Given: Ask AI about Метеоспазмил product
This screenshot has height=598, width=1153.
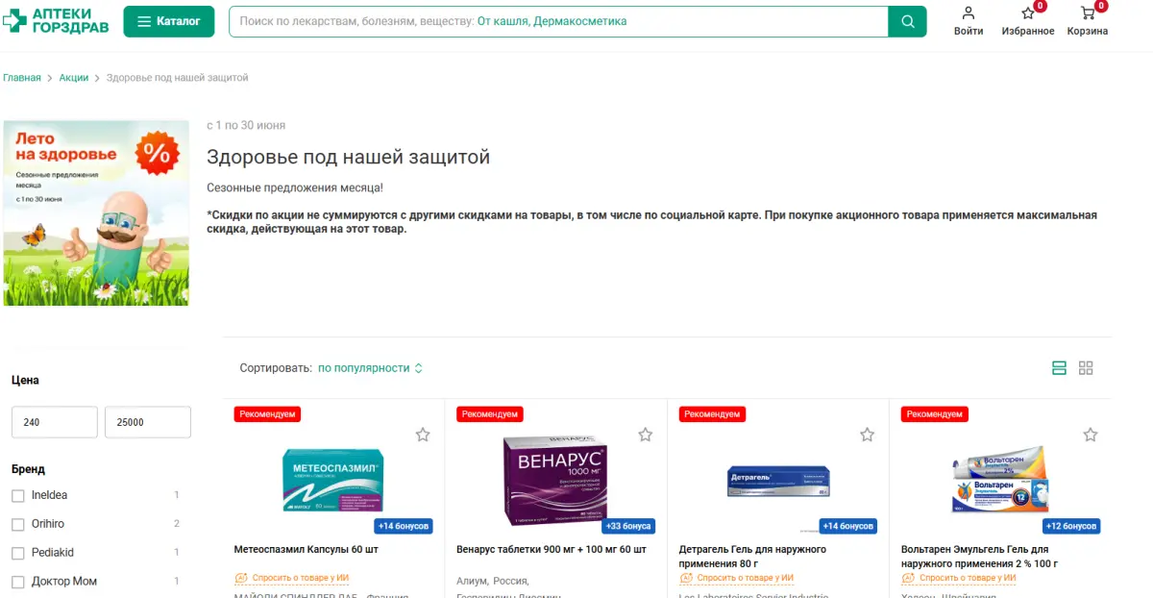Looking at the screenshot, I should click(291, 579).
